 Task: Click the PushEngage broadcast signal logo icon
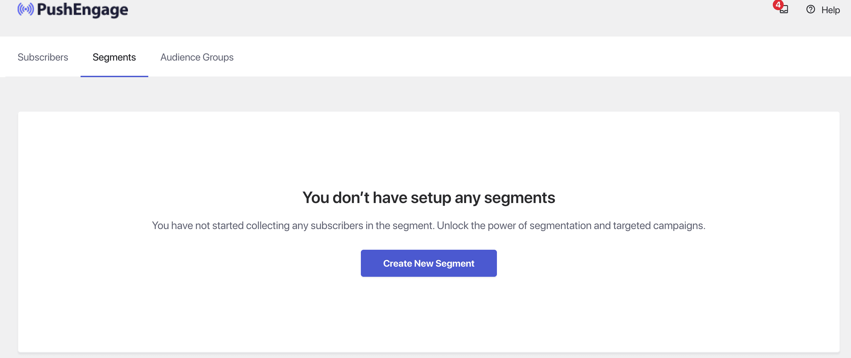[x=25, y=9]
